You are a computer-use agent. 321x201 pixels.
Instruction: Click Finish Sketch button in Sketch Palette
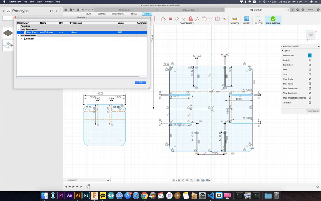(x=312, y=111)
